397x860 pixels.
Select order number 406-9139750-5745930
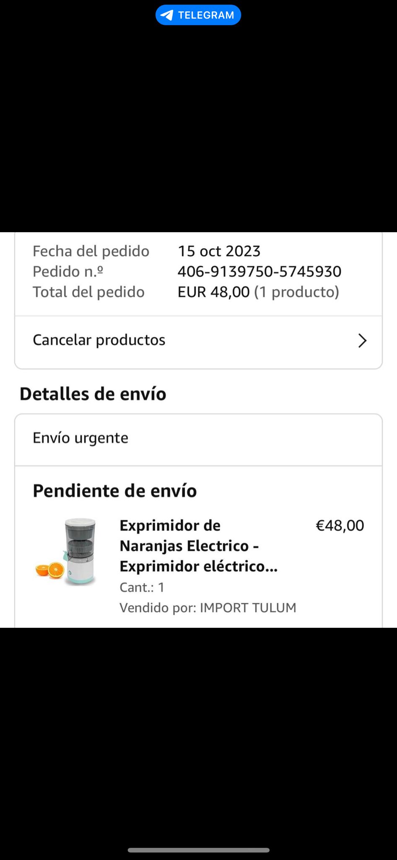[x=259, y=271]
